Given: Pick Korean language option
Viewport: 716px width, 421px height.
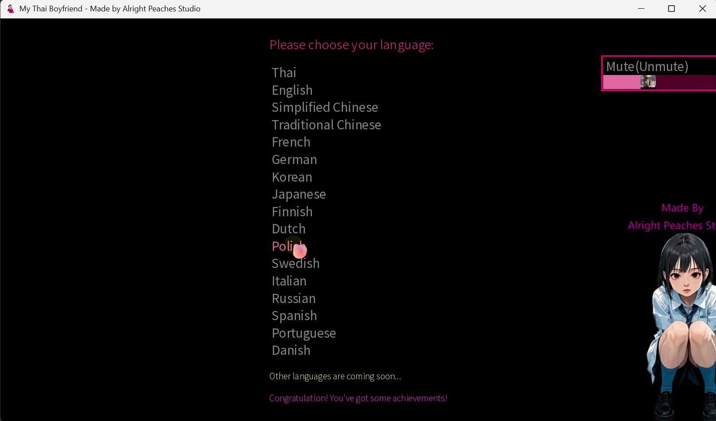Looking at the screenshot, I should click(x=292, y=177).
